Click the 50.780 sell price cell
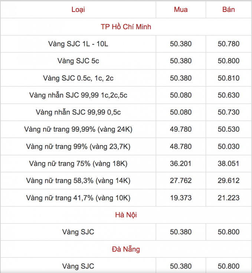Image resolution: width=252 pixels, height=273 pixels. click(x=229, y=44)
